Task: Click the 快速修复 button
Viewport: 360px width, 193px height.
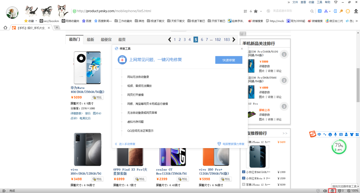Action: coord(229,60)
